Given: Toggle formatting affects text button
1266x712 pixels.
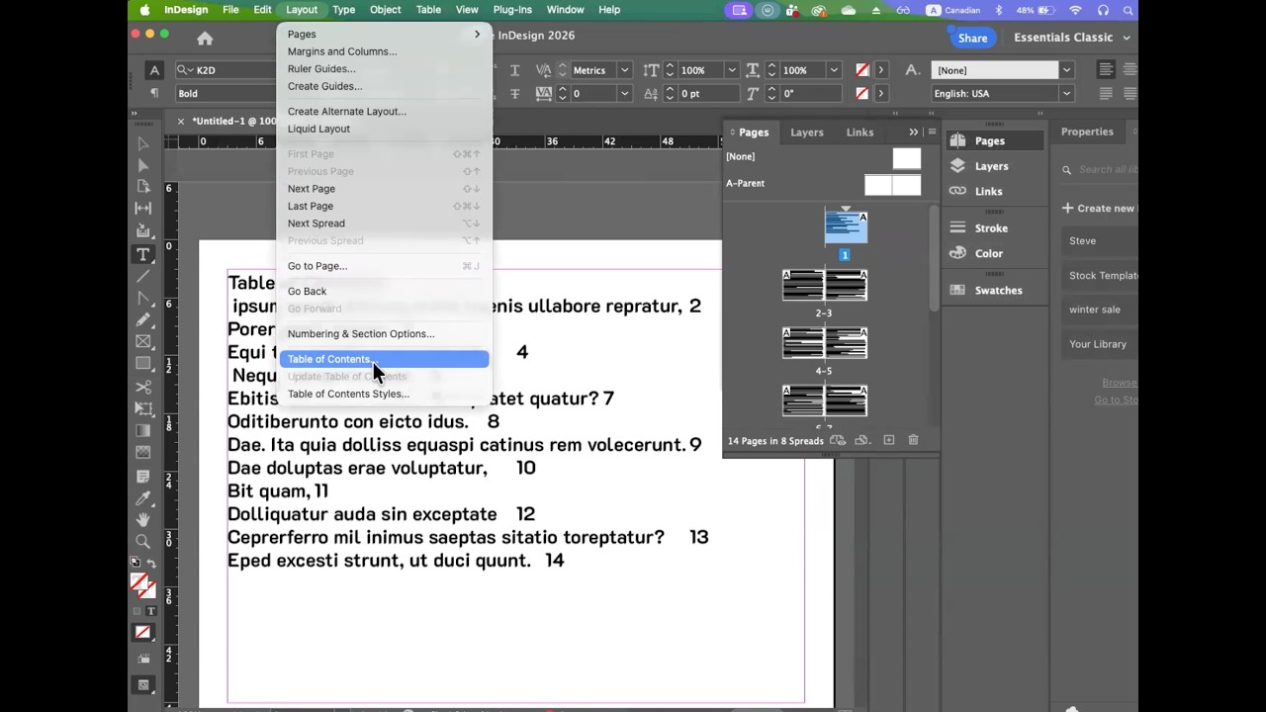Looking at the screenshot, I should point(151,612).
